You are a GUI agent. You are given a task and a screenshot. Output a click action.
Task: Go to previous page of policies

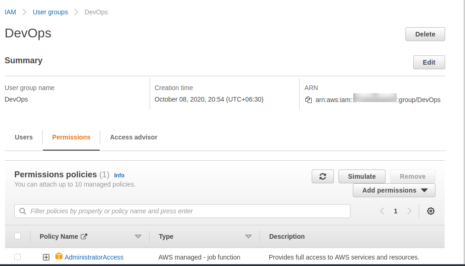pyautogui.click(x=382, y=211)
